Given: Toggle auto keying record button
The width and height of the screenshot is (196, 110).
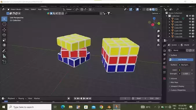Looking at the screenshot, I should pyautogui.click(x=68, y=98).
